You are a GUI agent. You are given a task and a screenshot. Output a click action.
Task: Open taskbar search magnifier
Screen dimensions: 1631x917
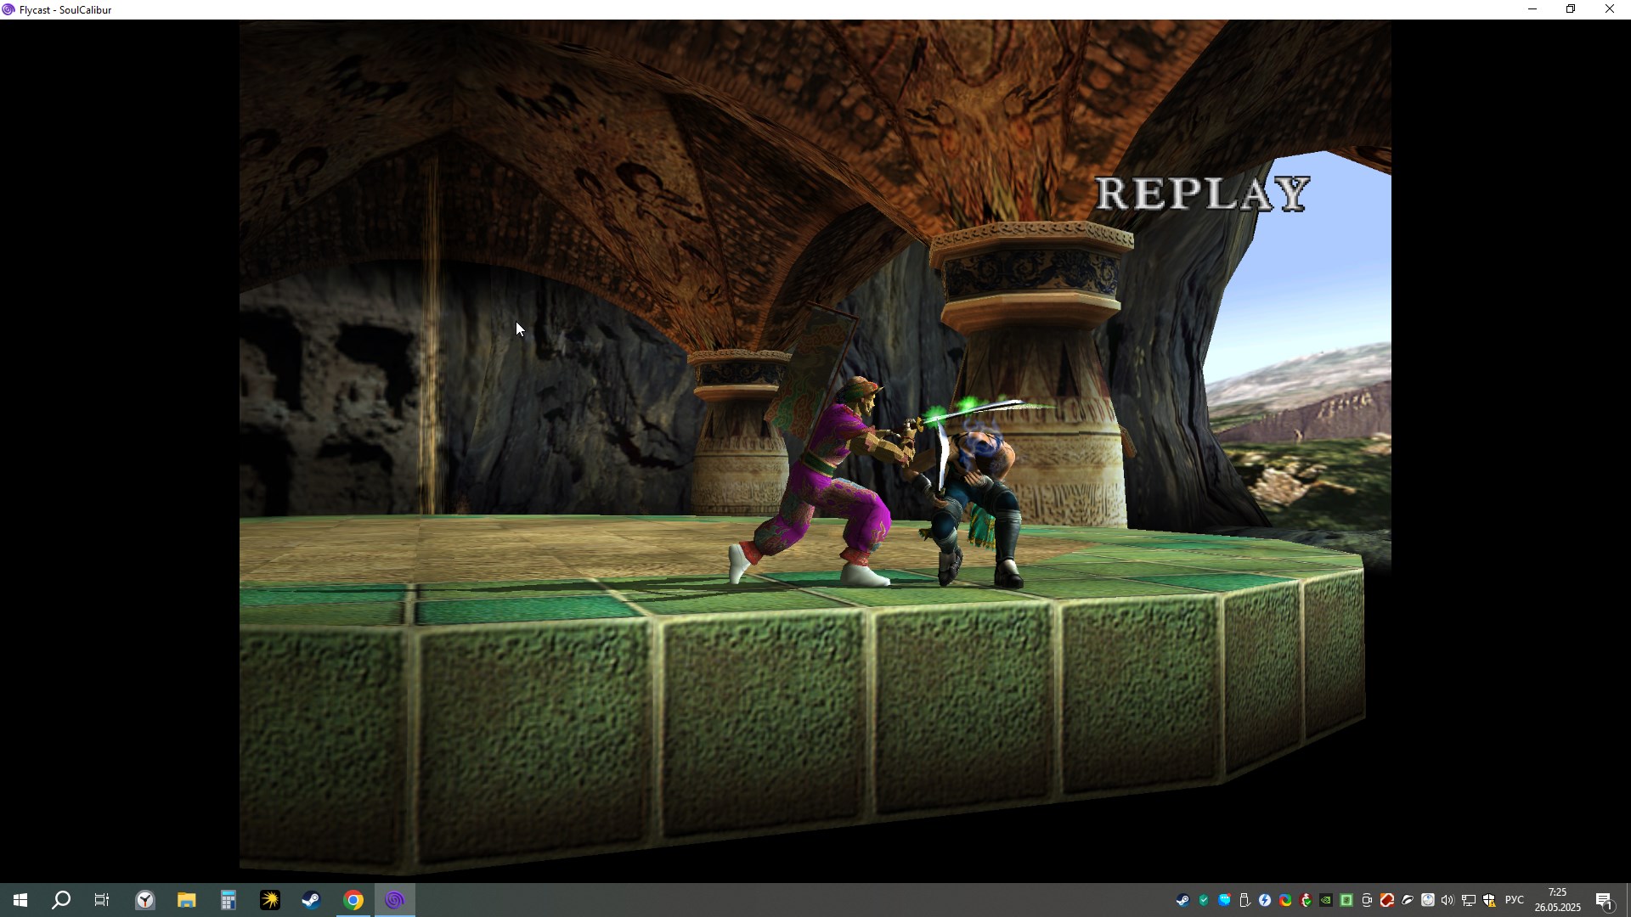click(x=61, y=900)
